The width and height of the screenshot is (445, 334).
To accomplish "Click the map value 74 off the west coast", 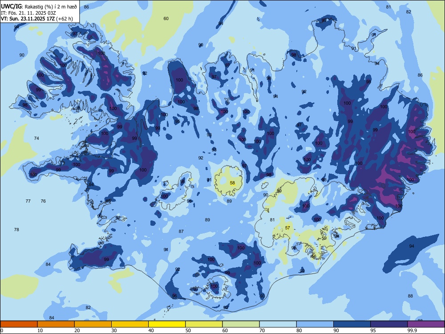I will [x=36, y=138].
